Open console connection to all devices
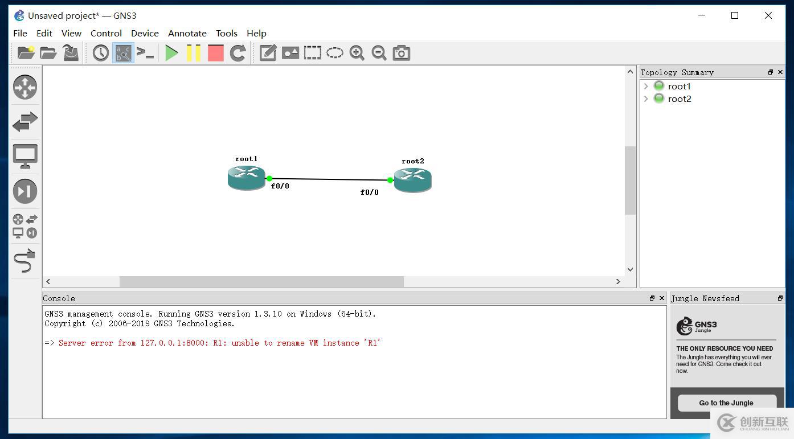Image resolution: width=794 pixels, height=439 pixels. pos(145,53)
